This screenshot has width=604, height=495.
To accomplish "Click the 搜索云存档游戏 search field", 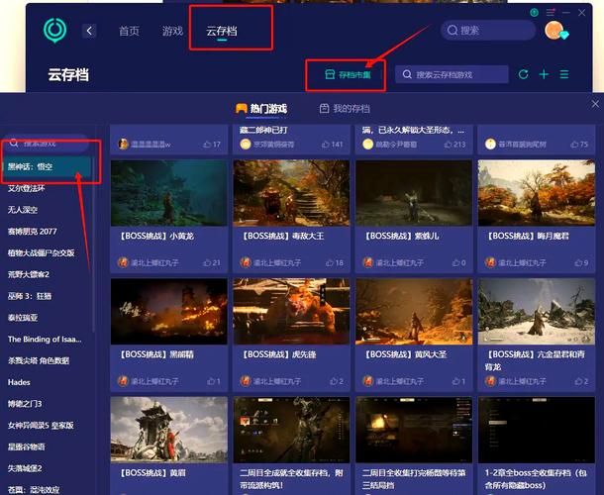I will coord(452,74).
